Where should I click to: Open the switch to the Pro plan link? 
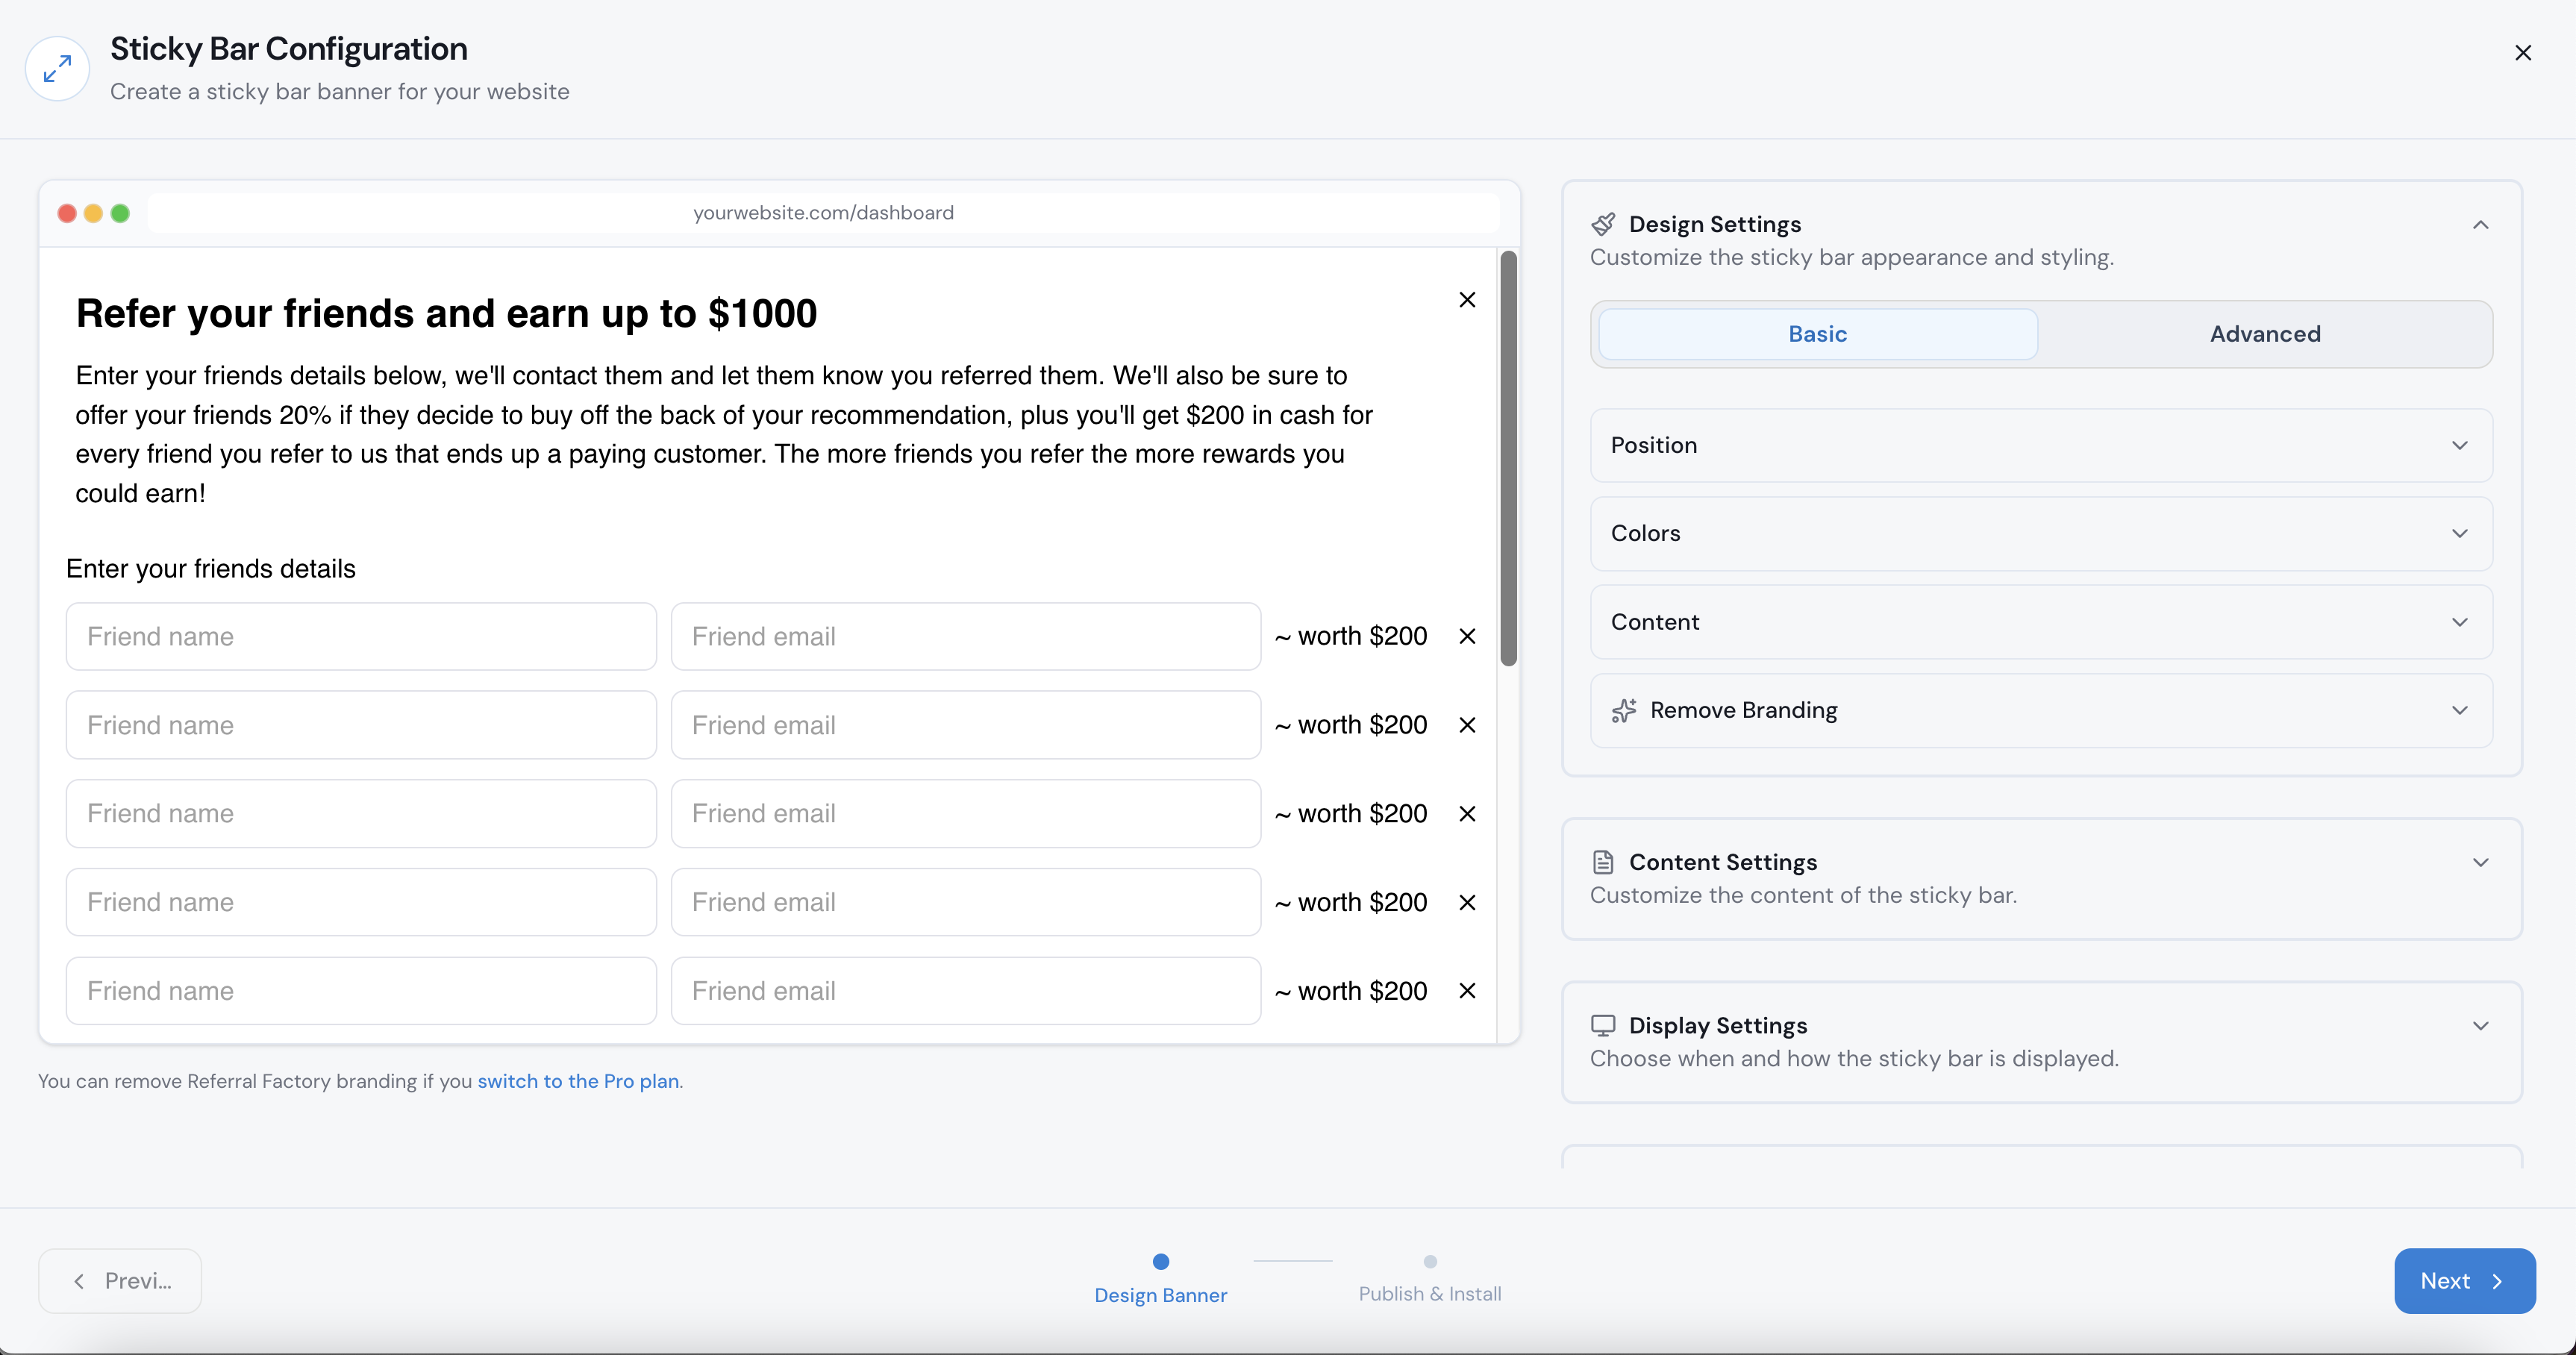tap(578, 1081)
